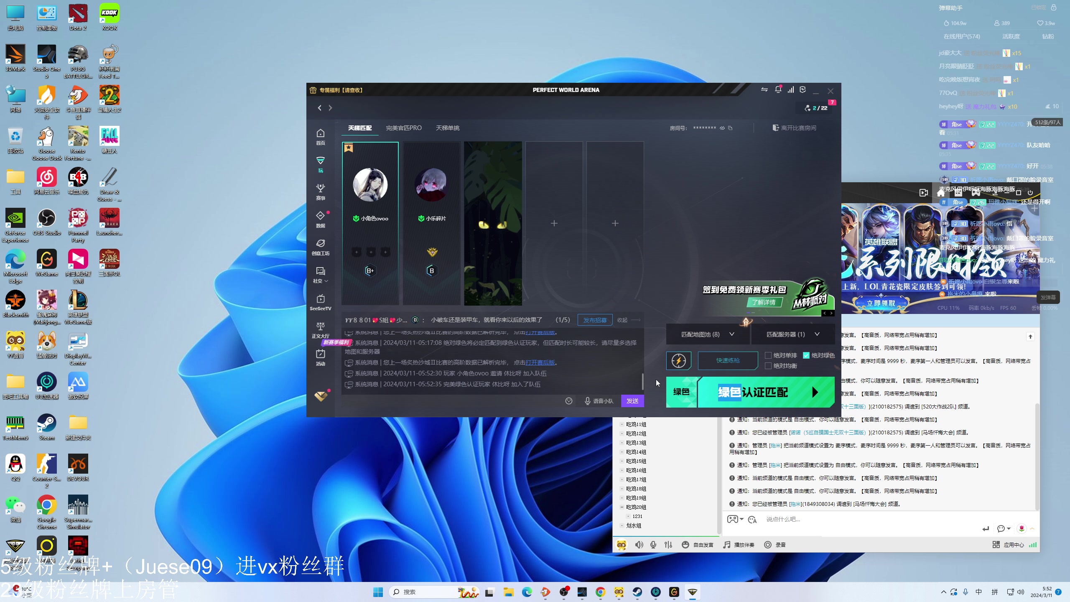
Task: Click the 首页 home sidebar icon
Action: click(x=320, y=136)
